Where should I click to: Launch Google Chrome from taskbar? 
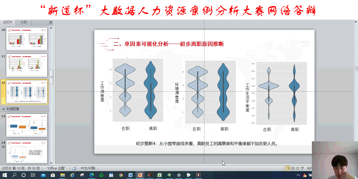[x=121, y=175]
